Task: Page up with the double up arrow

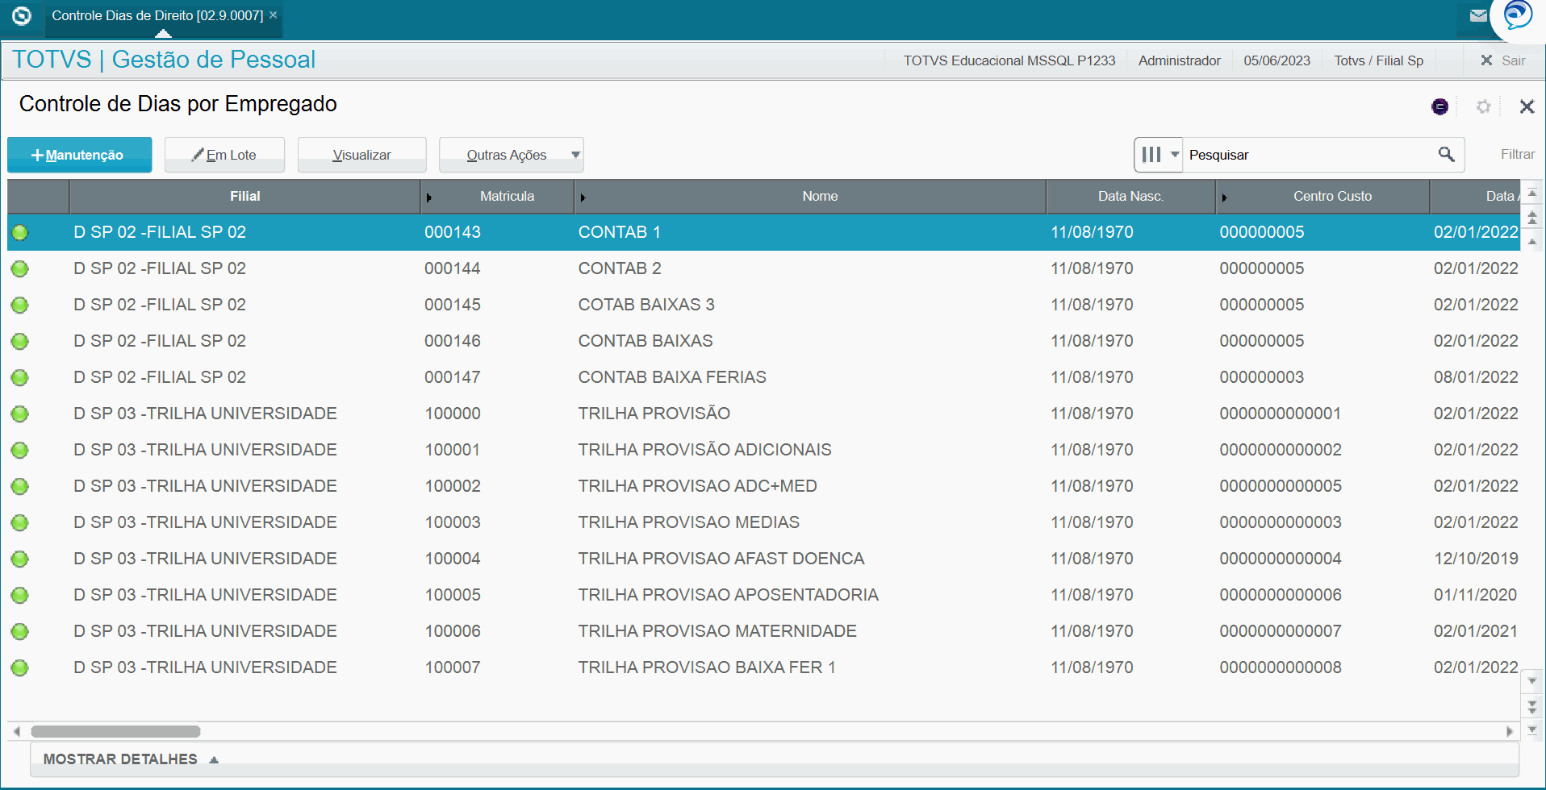Action: [1532, 218]
